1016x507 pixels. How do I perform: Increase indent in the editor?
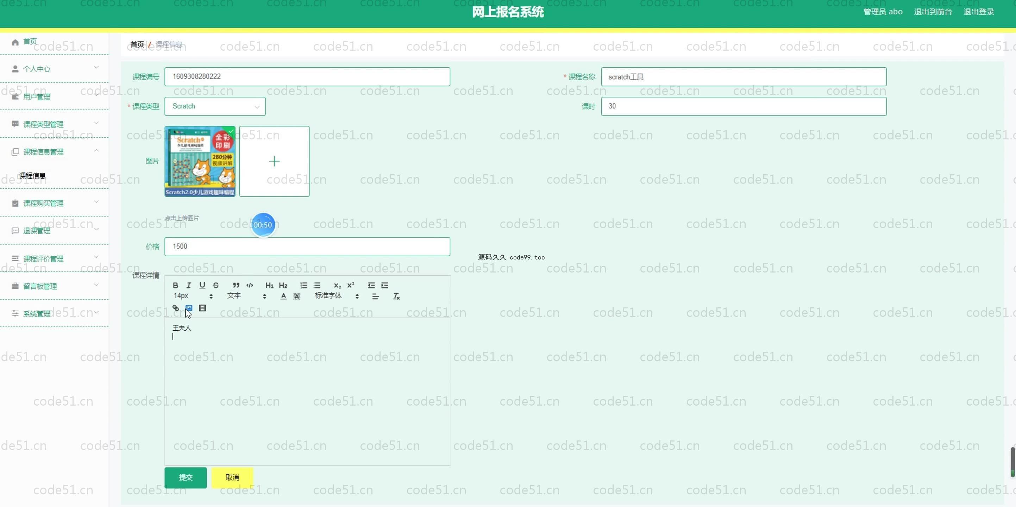click(384, 285)
